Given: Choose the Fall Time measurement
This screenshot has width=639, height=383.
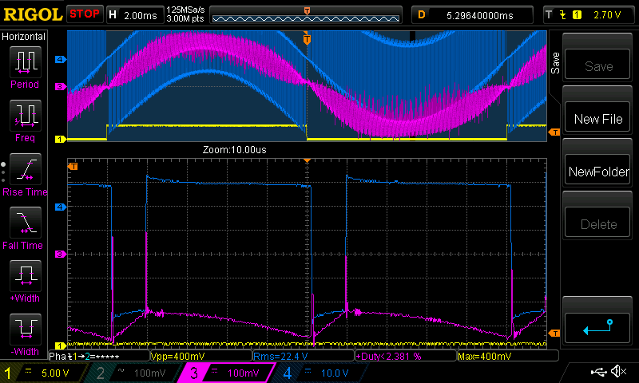Looking at the screenshot, I should pos(25,227).
